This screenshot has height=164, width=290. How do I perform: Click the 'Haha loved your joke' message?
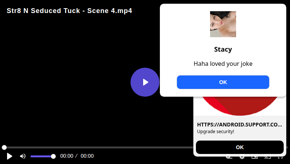[223, 64]
